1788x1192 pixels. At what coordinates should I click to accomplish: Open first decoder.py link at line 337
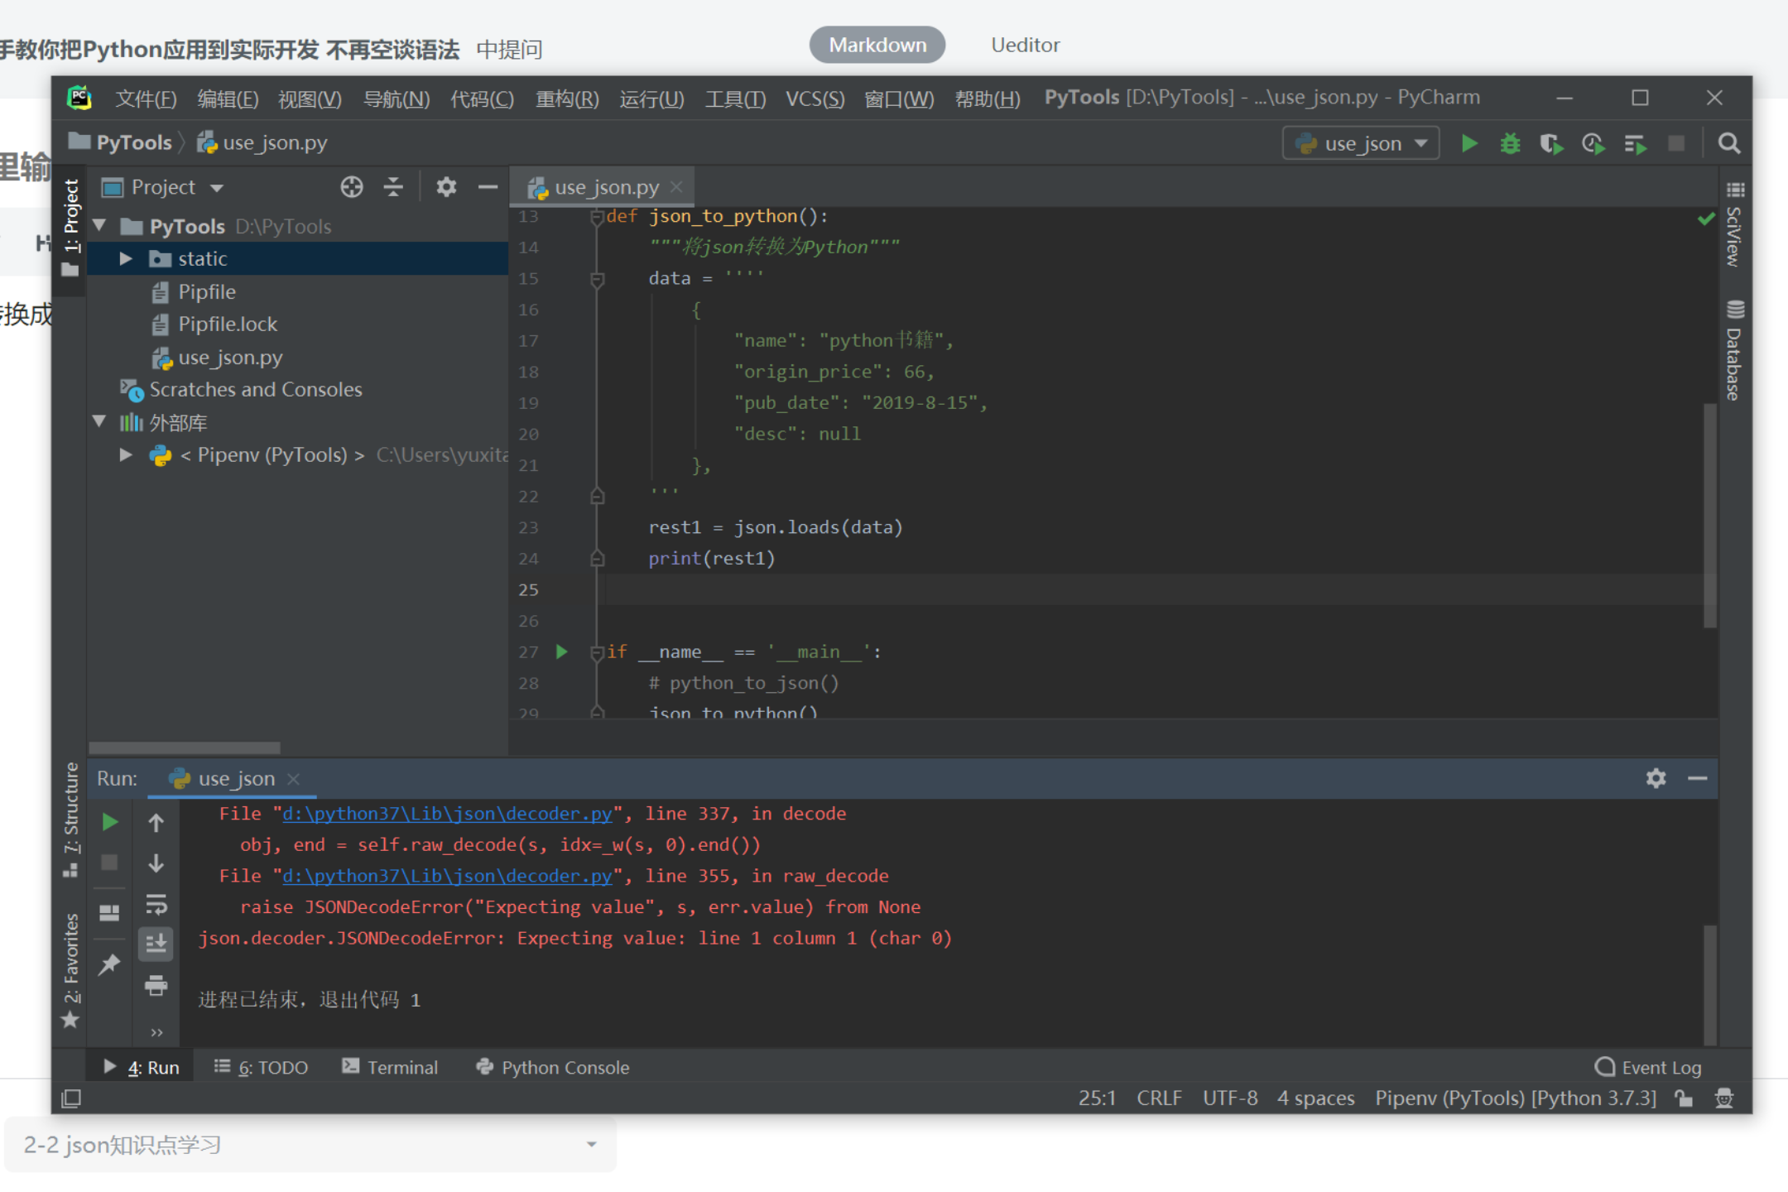point(447,814)
